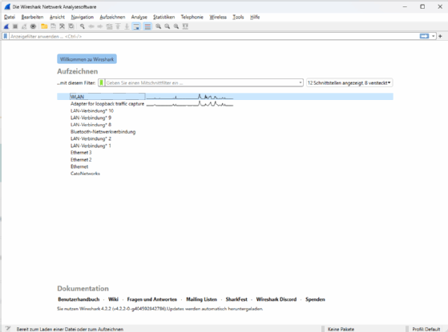Select the 'LAN-Verbindung* 2' interface
This screenshot has width=448, height=332.
[91, 138]
